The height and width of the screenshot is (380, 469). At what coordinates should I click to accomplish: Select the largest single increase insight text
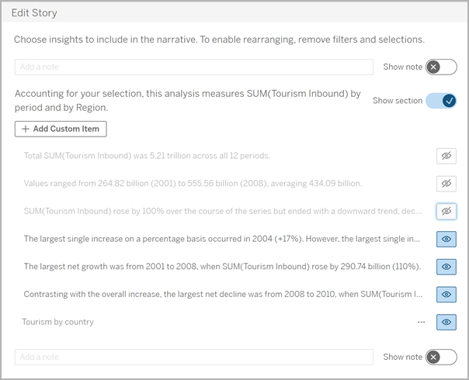[x=222, y=239]
